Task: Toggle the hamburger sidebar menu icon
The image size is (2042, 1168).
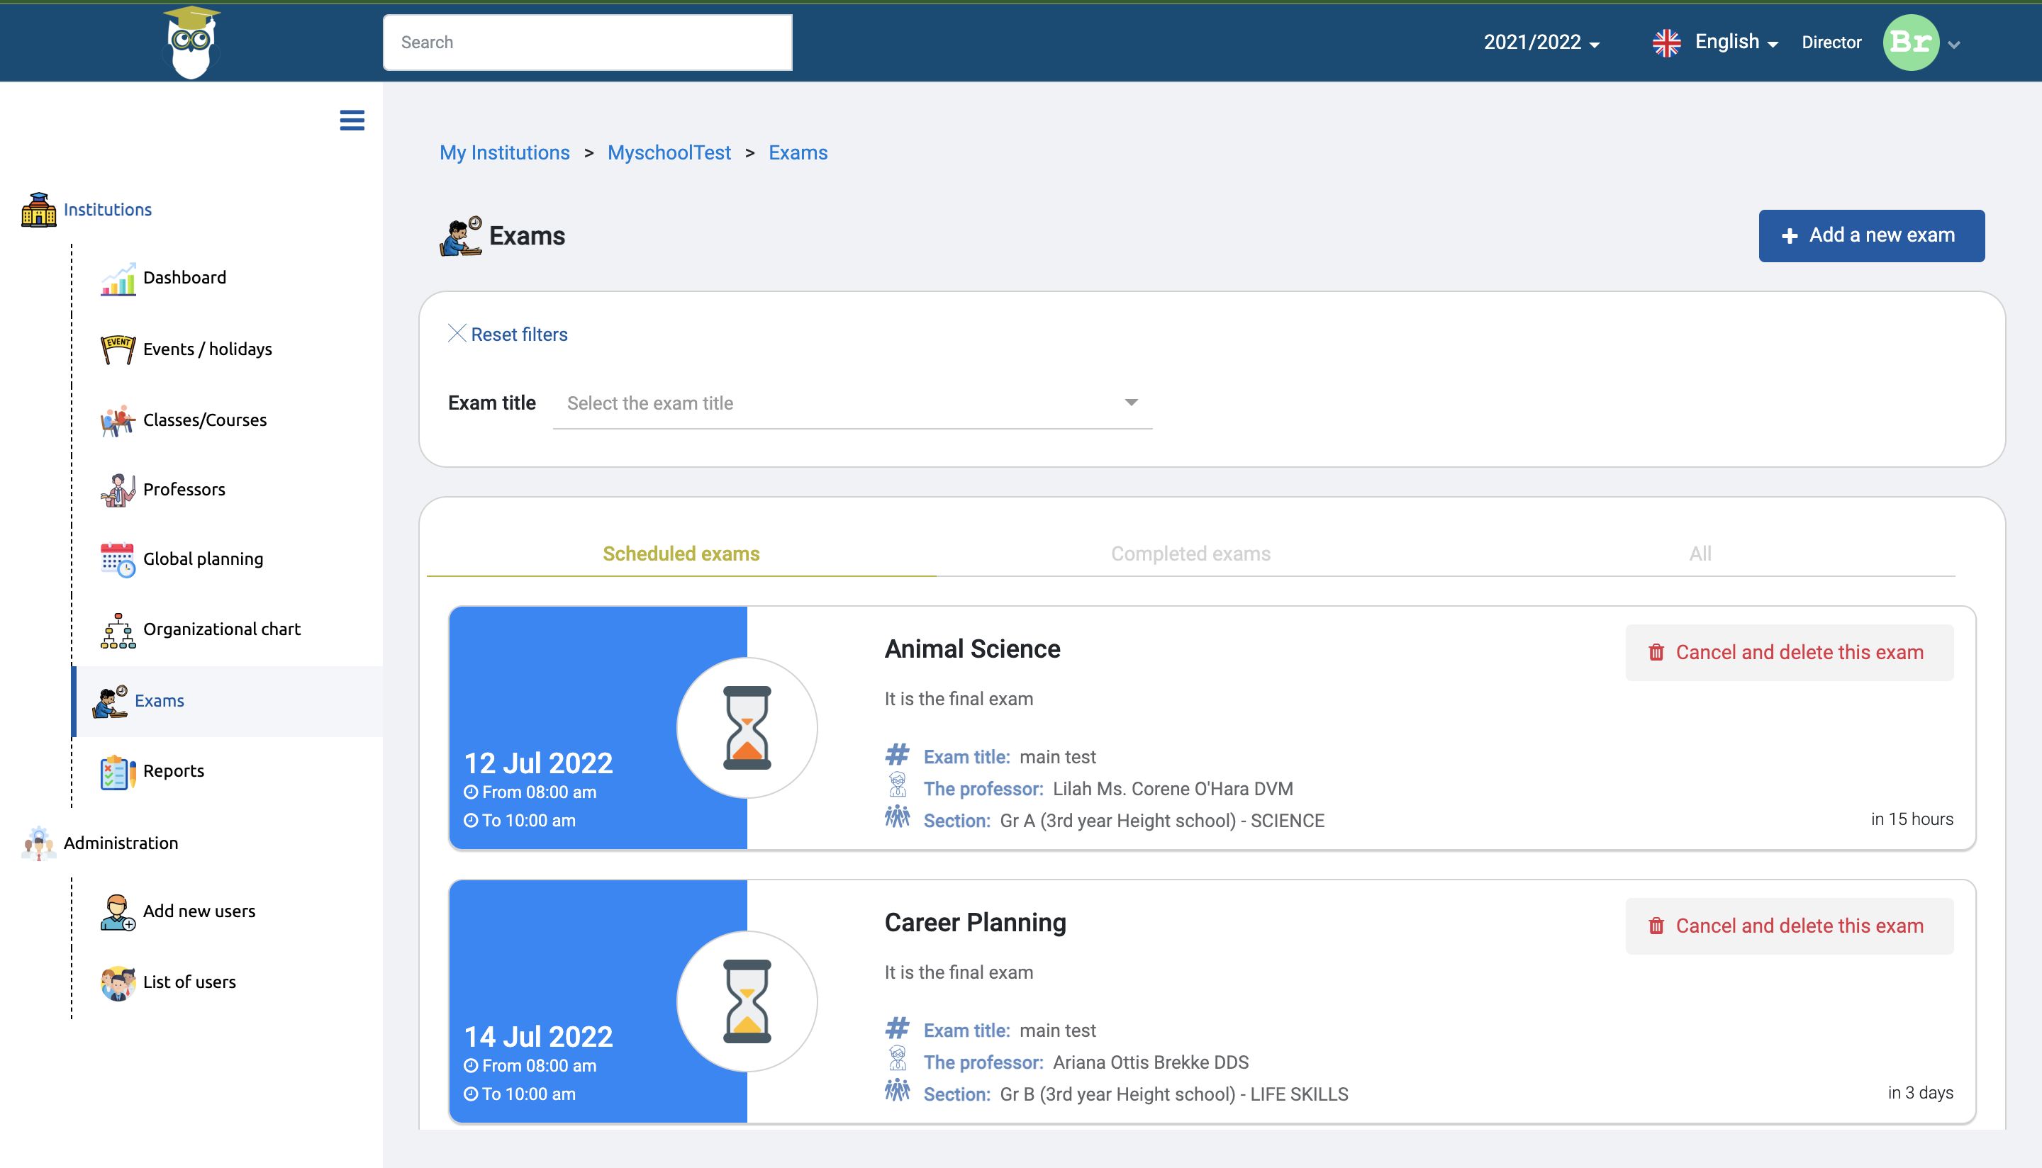Action: pos(352,120)
